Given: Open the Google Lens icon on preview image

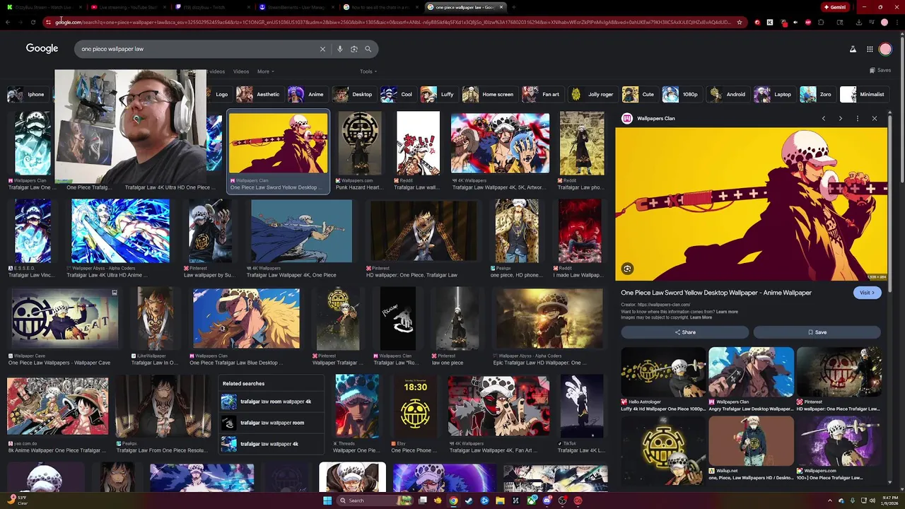Looking at the screenshot, I should pyautogui.click(x=627, y=269).
